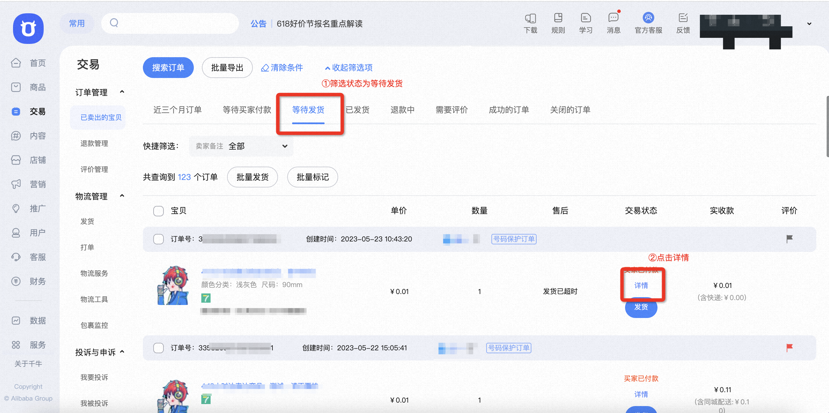Click the 批量标记 button
This screenshot has width=829, height=413.
point(312,177)
